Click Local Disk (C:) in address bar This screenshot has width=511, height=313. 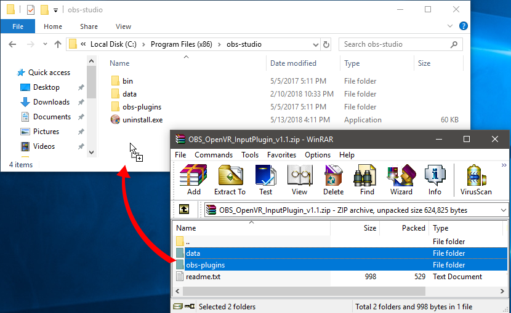click(113, 44)
